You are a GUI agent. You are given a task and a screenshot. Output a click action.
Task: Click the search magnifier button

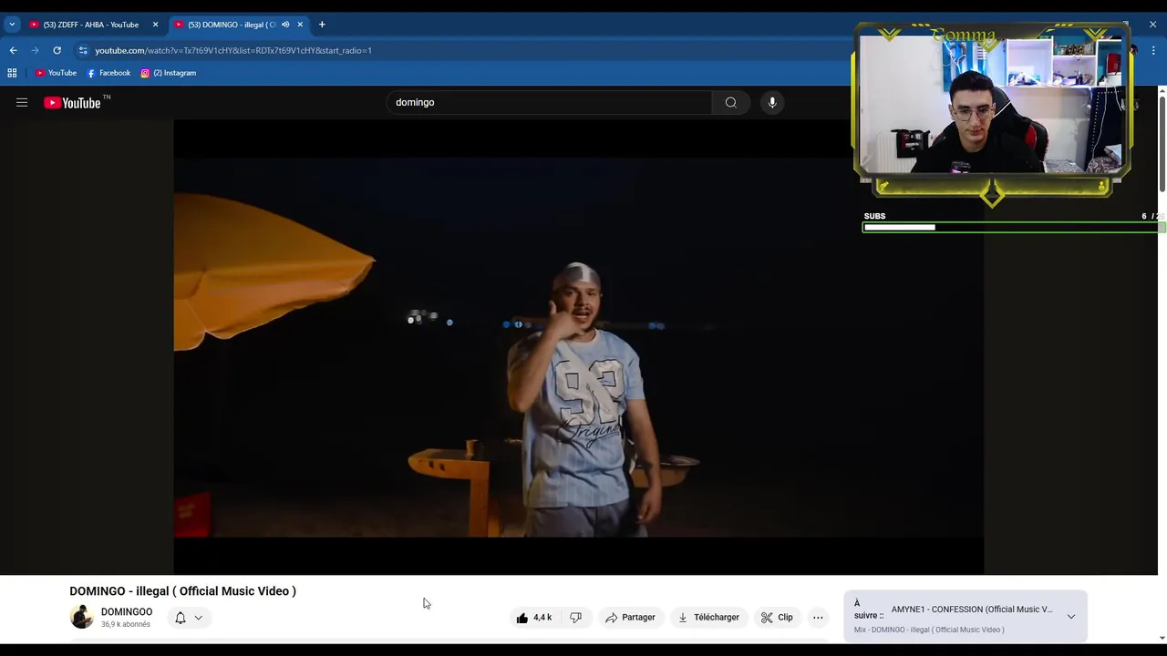[x=730, y=103]
